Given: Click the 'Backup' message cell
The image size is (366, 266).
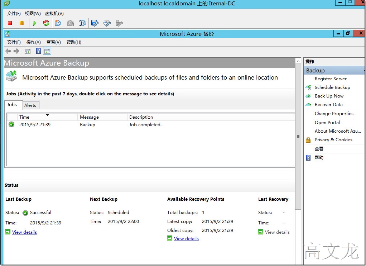Looking at the screenshot, I should [87, 125].
